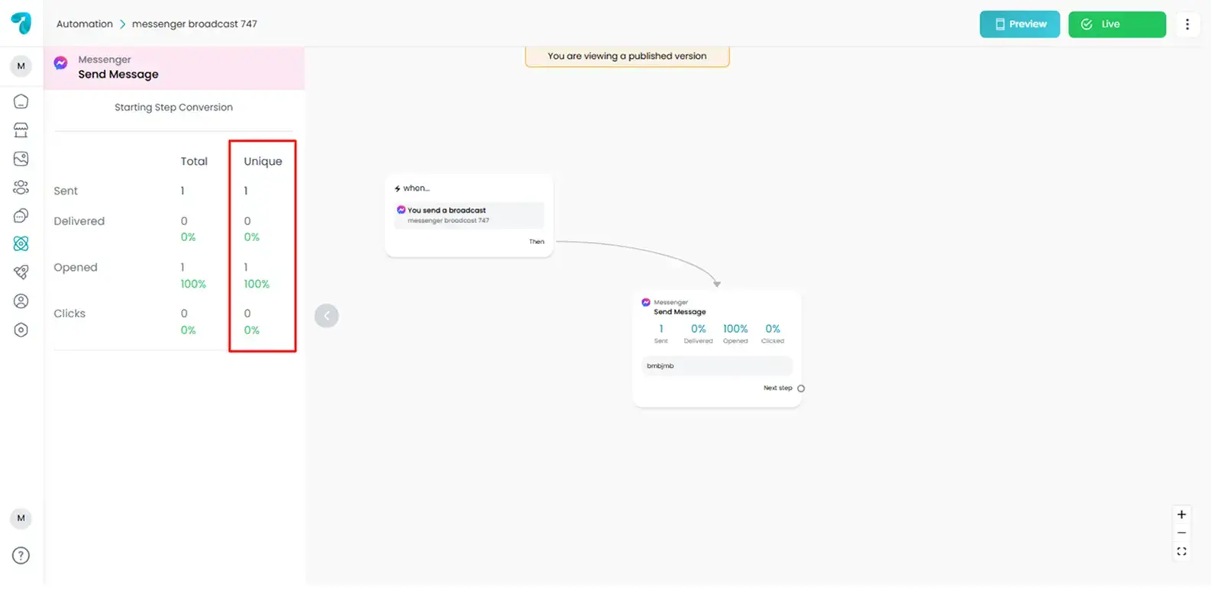
Task: Open the user profile circle icon in the sidebar
Action: [x=21, y=301]
